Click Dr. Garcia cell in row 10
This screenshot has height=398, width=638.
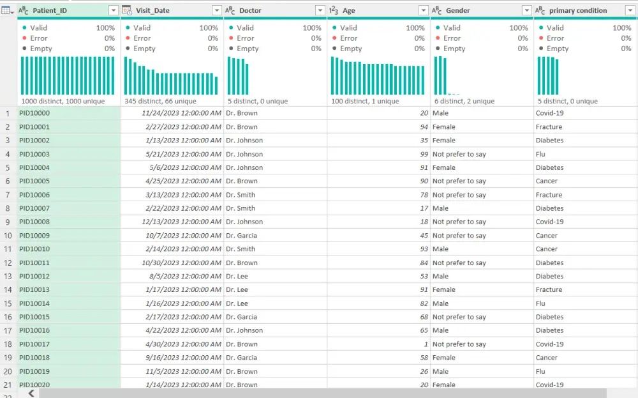pyautogui.click(x=276, y=236)
